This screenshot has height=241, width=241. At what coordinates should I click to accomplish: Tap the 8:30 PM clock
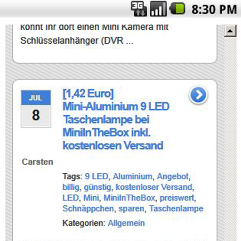coord(214,9)
